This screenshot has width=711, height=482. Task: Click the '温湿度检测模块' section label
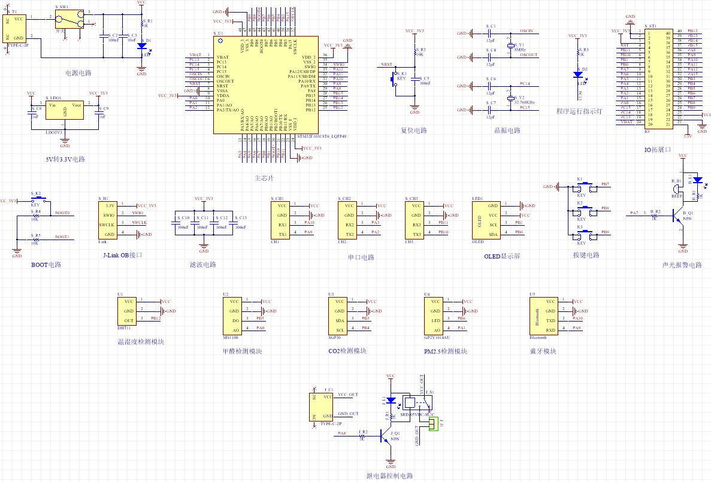(x=141, y=341)
